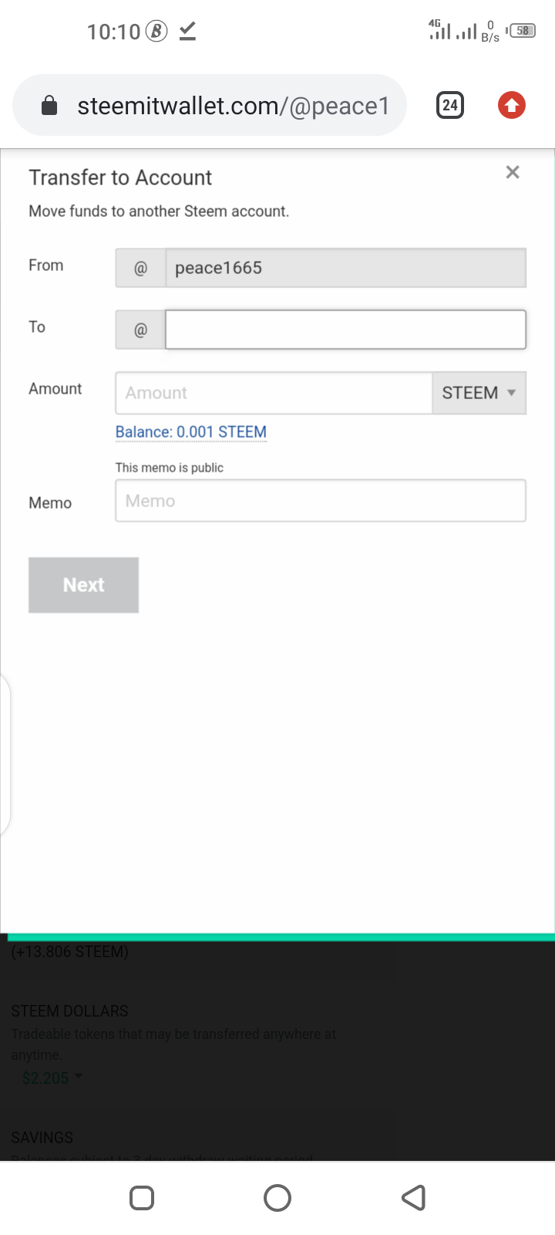The image size is (555, 1235).
Task: Focus the Memo input field
Action: point(321,501)
